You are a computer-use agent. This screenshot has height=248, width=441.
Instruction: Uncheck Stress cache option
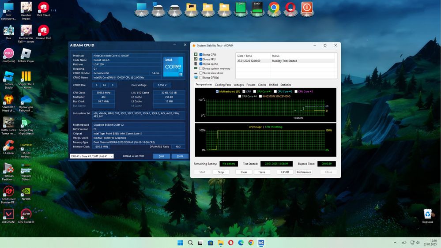click(201, 64)
